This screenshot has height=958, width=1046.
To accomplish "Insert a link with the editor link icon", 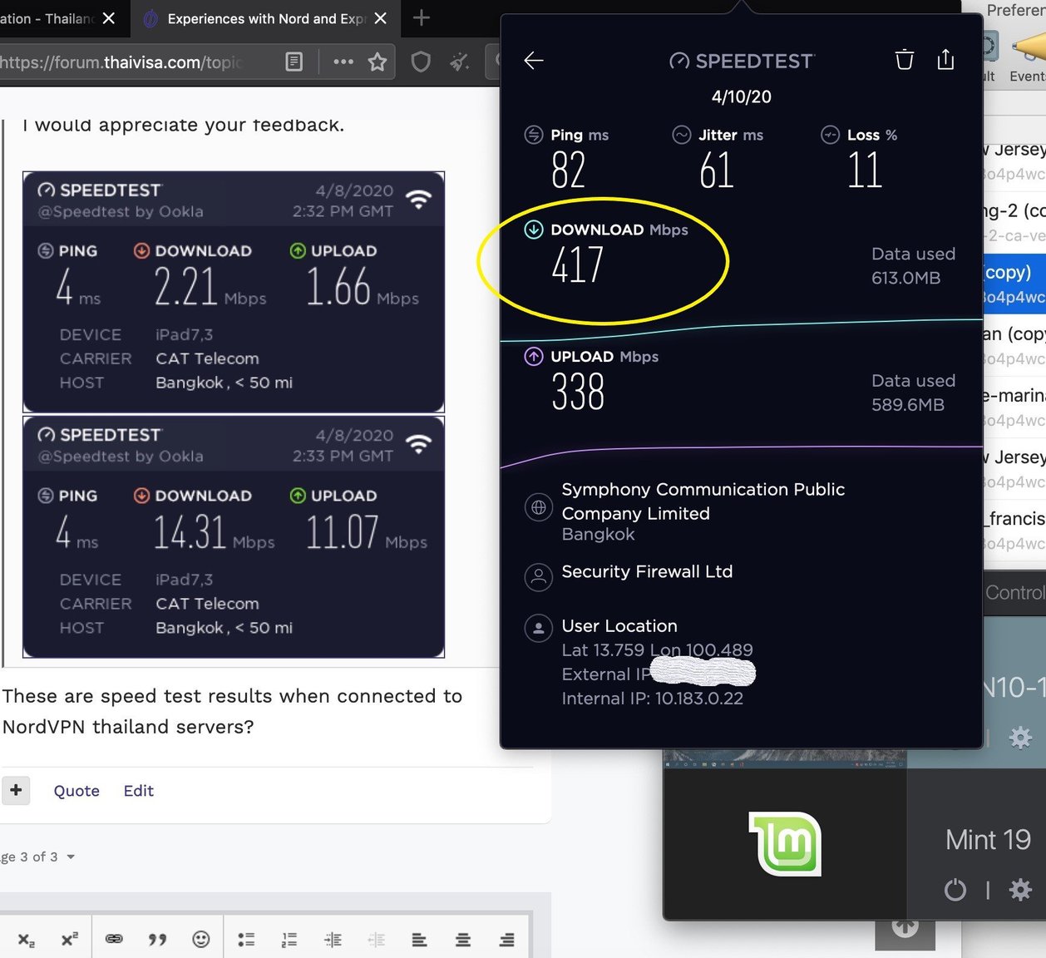I will 114,939.
